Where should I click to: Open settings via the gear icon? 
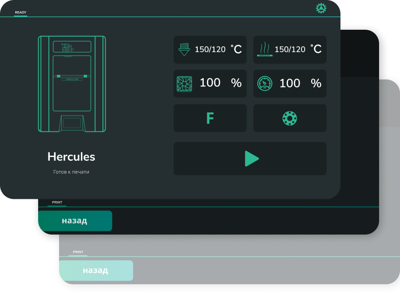[321, 8]
